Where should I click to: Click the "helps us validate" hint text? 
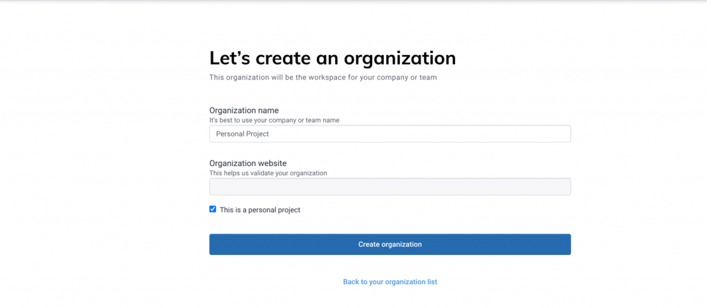pyautogui.click(x=268, y=173)
